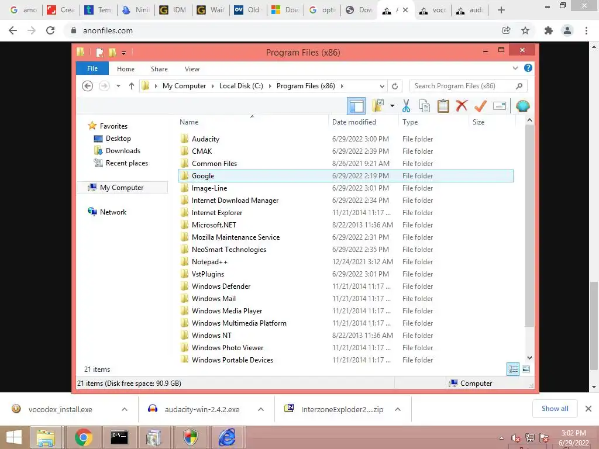
Task: Click the Quick Access New Folder icon
Action: 112,52
